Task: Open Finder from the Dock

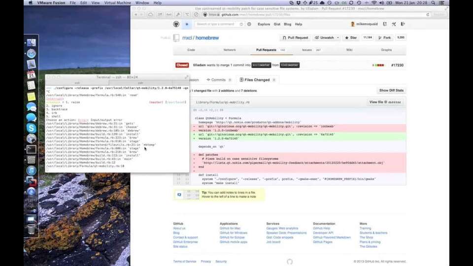Action: [x=31, y=43]
